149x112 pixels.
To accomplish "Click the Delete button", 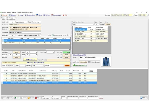I will 24,98.
